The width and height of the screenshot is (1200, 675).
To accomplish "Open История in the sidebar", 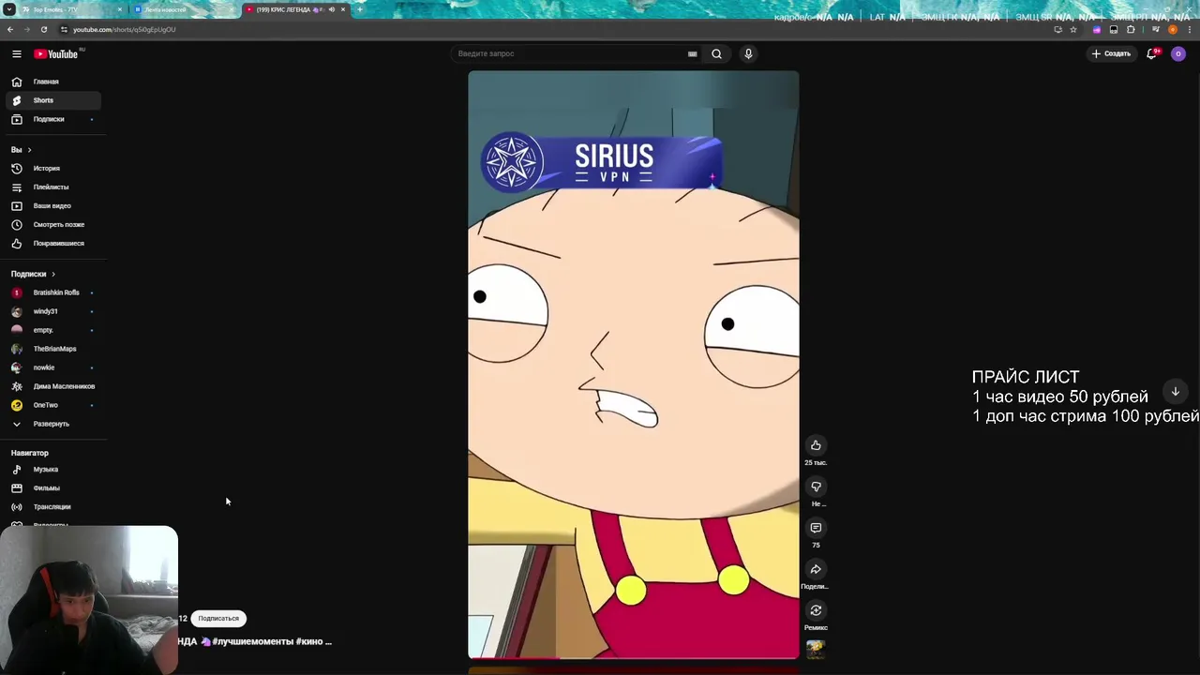I will 52,169.
